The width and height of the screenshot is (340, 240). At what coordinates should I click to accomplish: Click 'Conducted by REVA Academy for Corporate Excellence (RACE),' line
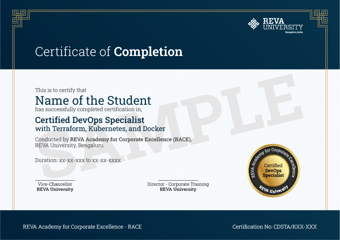point(113,139)
